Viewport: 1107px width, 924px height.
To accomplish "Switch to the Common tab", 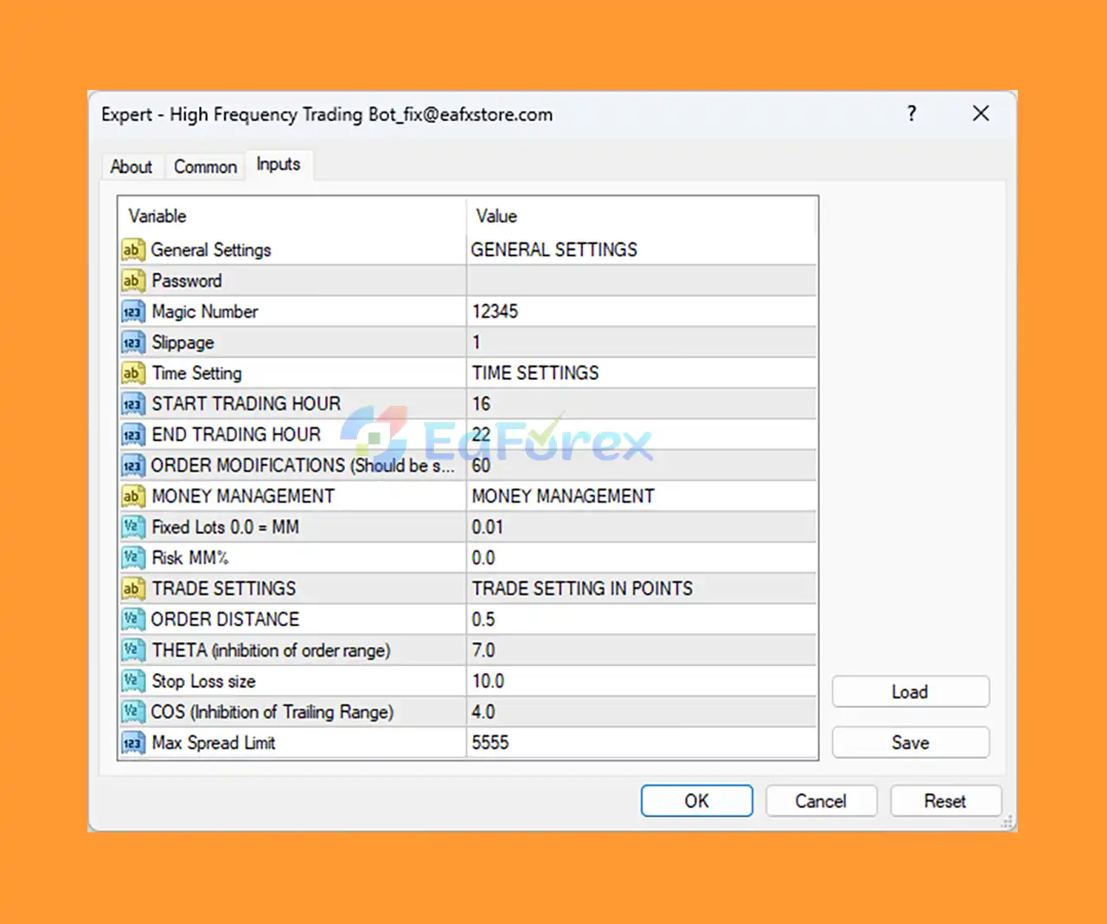I will click(x=205, y=167).
